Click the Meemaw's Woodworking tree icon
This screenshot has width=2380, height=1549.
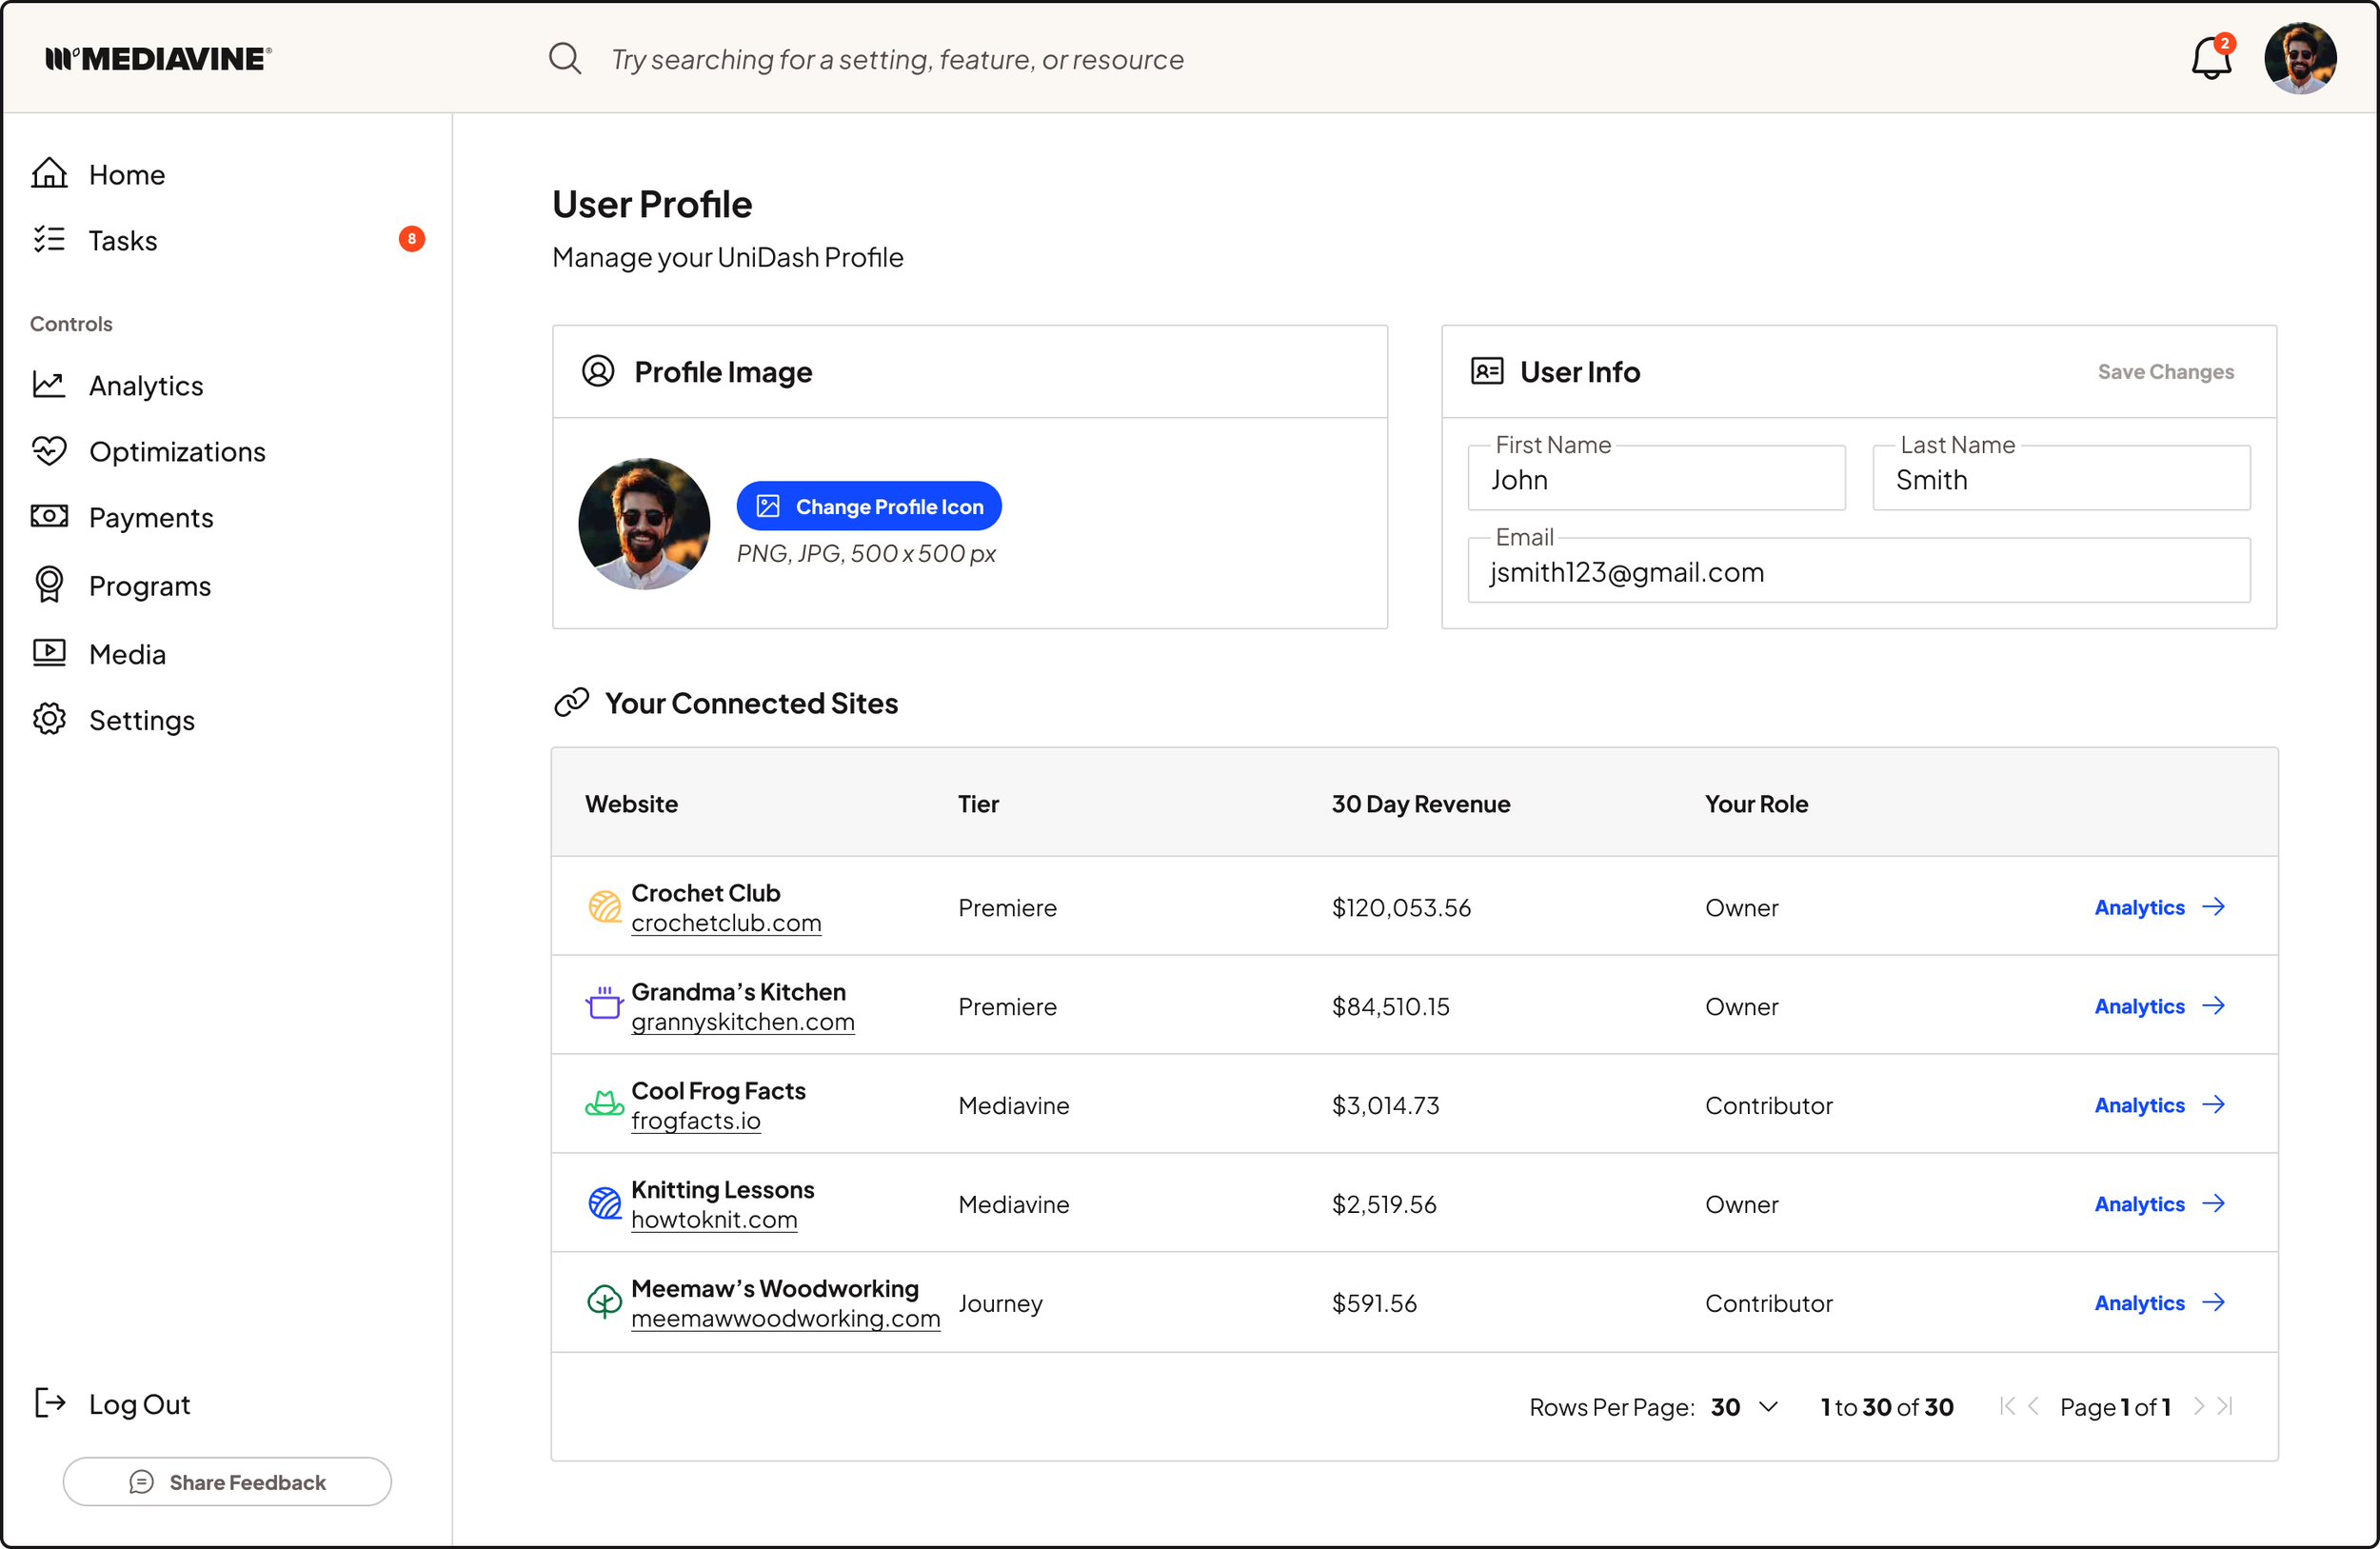click(x=604, y=1302)
